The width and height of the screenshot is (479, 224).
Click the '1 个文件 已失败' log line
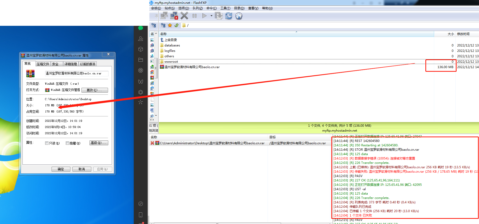point(353,215)
